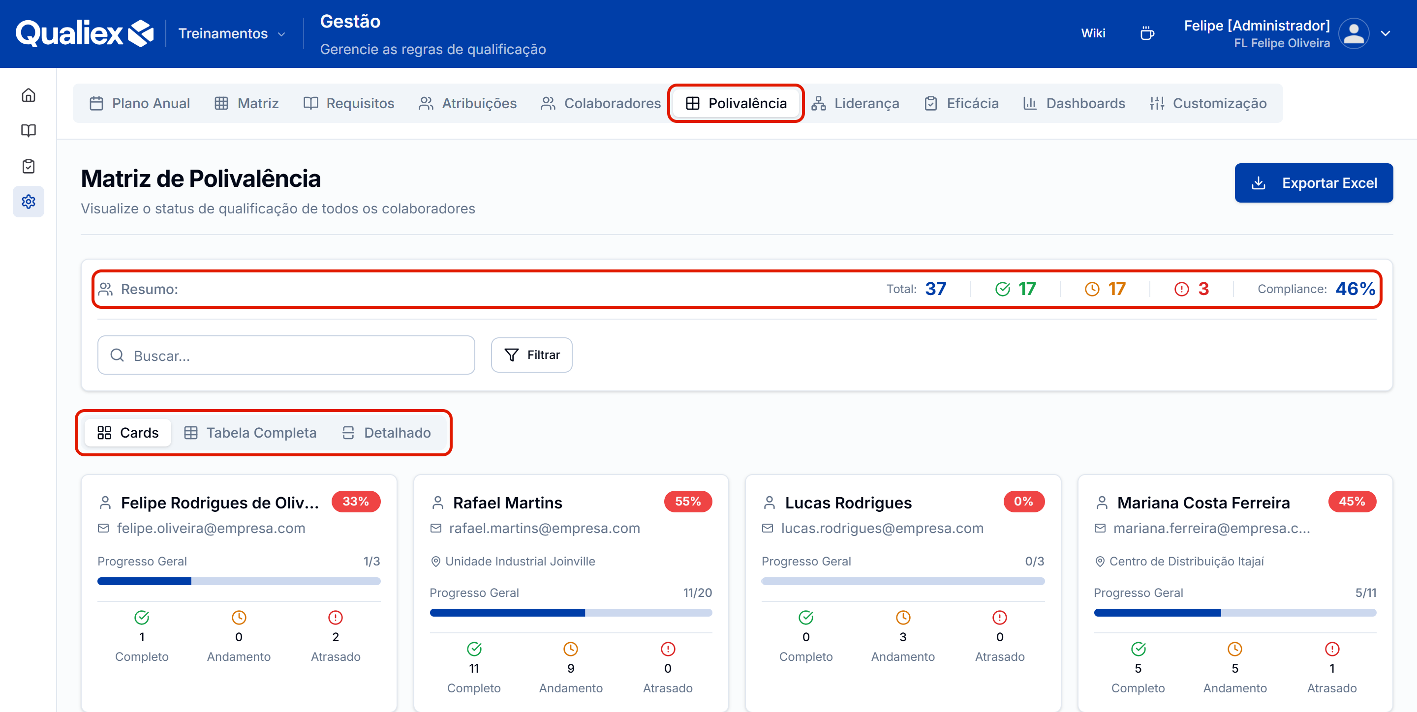Click the coffee cup icon in header
Image resolution: width=1417 pixels, height=712 pixels.
1147,33
